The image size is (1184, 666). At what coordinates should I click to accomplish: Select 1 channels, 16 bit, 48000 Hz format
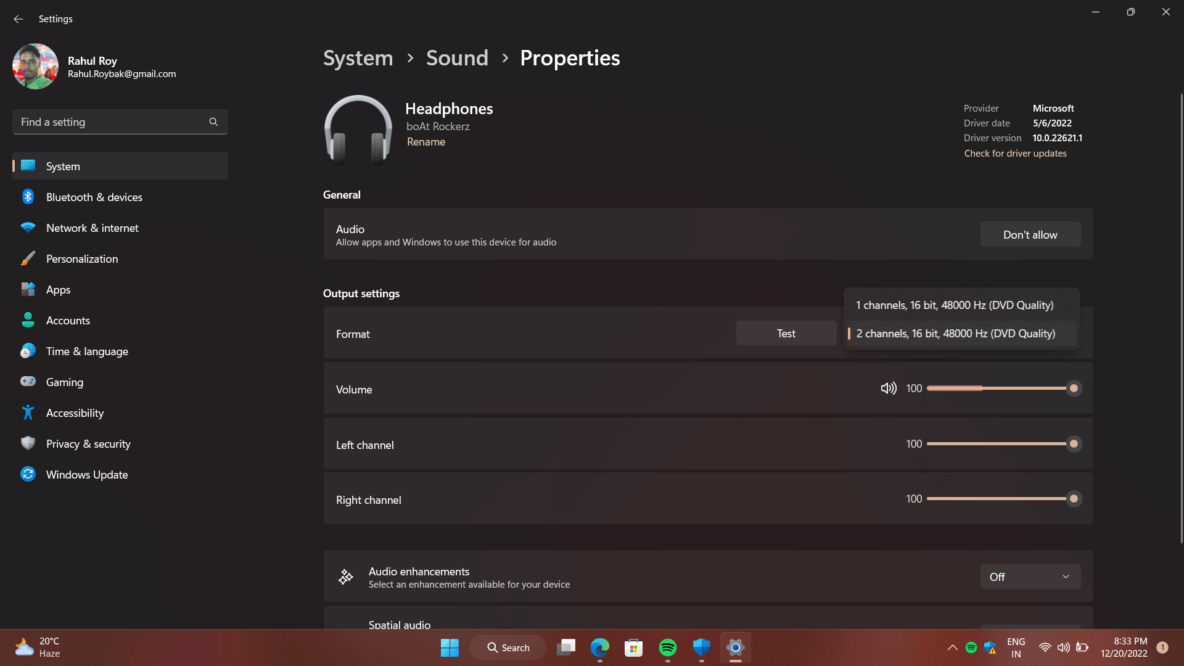coord(961,305)
